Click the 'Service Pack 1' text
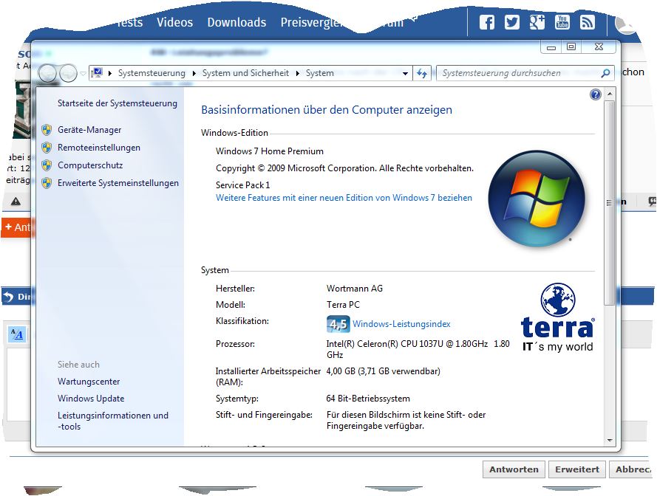The image size is (657, 496). (x=242, y=185)
